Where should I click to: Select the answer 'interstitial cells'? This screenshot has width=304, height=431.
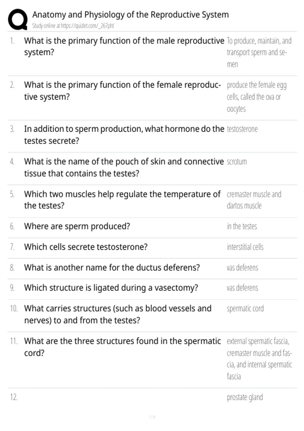coord(245,247)
